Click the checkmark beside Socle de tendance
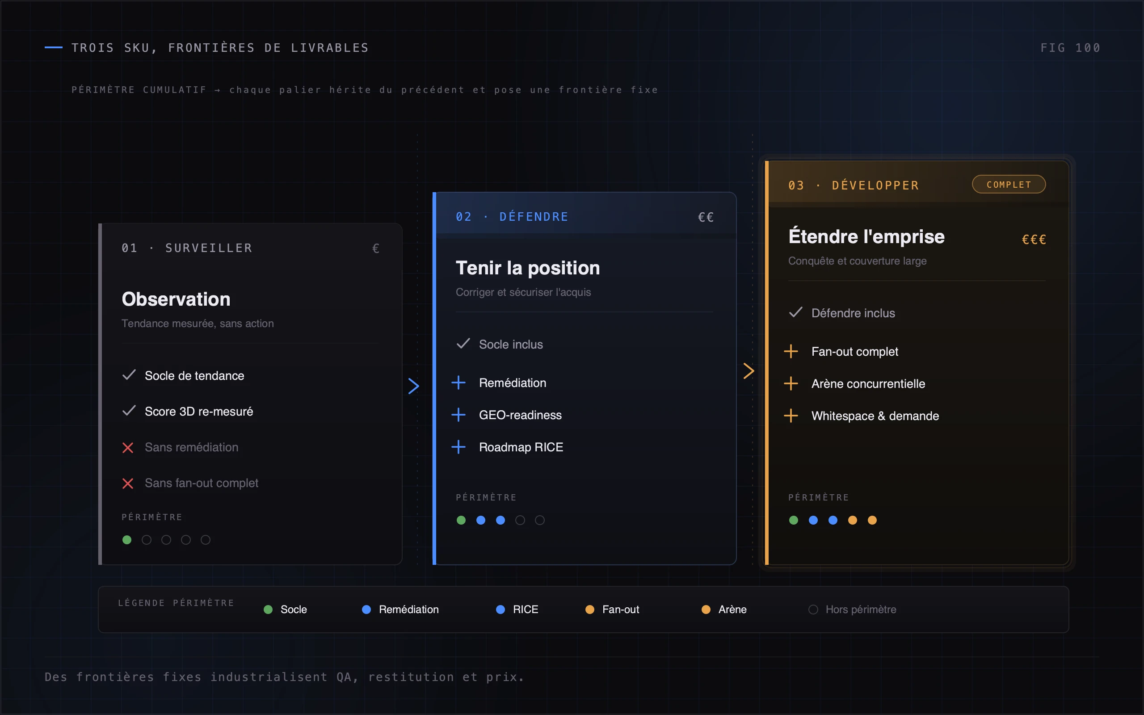Viewport: 1144px width, 715px height. click(129, 375)
